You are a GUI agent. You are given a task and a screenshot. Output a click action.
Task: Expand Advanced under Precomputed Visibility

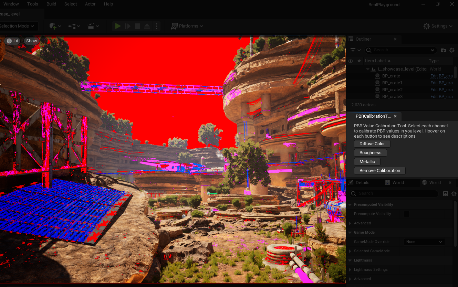pos(350,223)
